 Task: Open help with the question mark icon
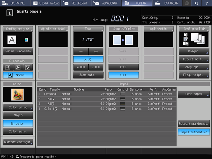coord(207,3)
